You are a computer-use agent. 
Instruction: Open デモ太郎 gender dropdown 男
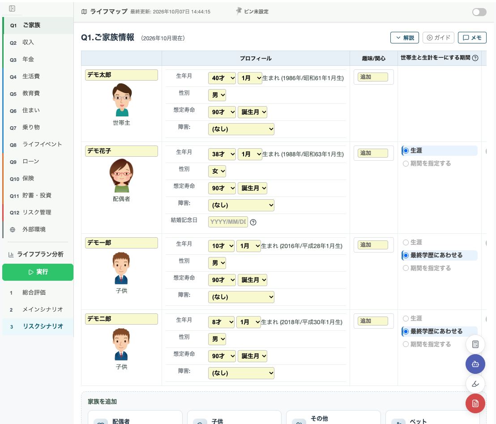(217, 95)
